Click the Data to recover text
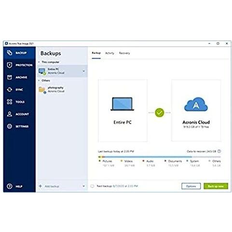 (x=201, y=151)
